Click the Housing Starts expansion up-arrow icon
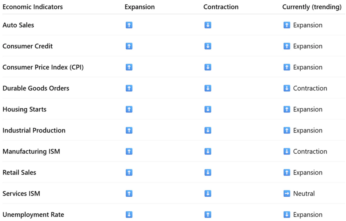 pos(129,109)
